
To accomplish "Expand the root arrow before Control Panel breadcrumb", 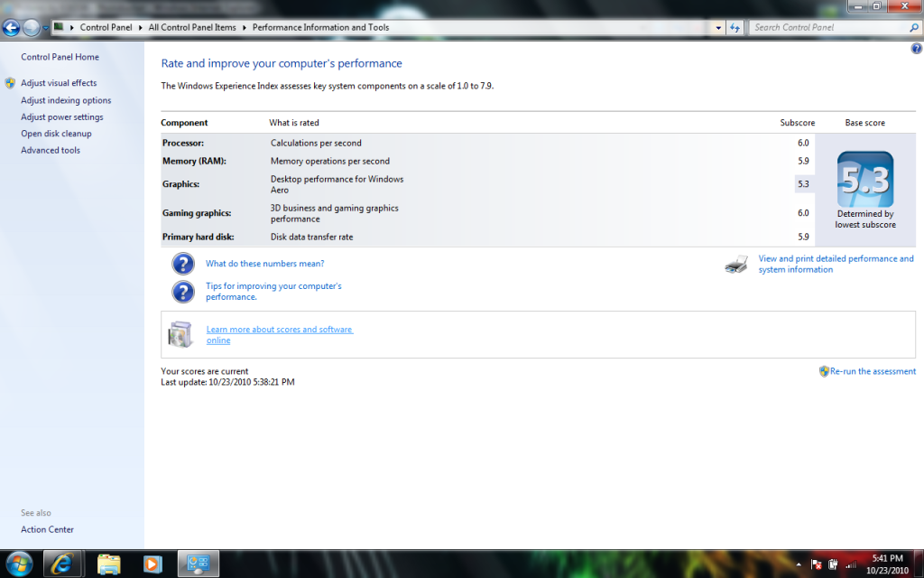I will [x=72, y=27].
